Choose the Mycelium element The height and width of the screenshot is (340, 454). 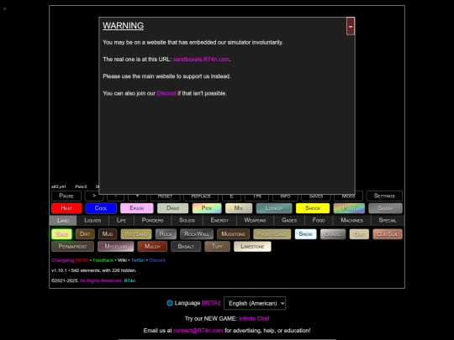116,247
